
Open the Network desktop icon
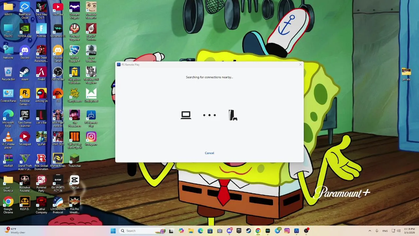[8, 53]
